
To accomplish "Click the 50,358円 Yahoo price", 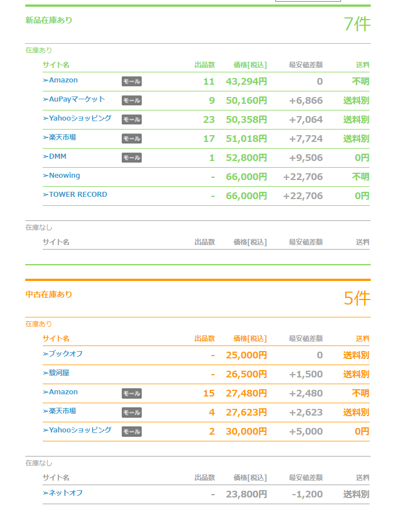I will tap(246, 119).
